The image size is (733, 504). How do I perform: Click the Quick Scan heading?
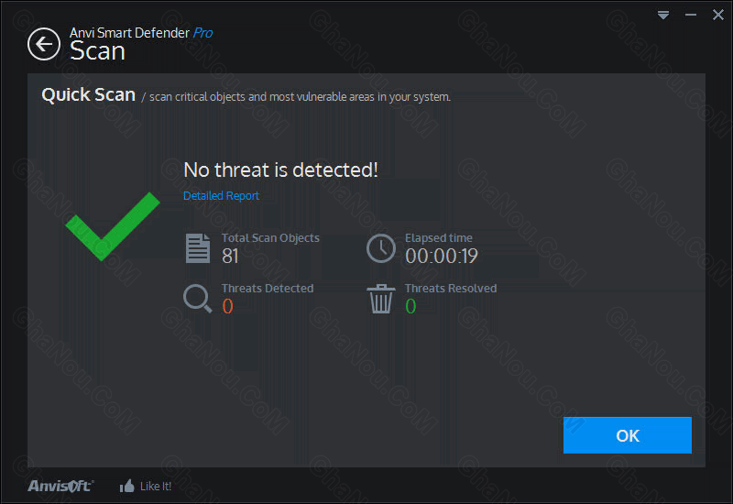pyautogui.click(x=88, y=95)
